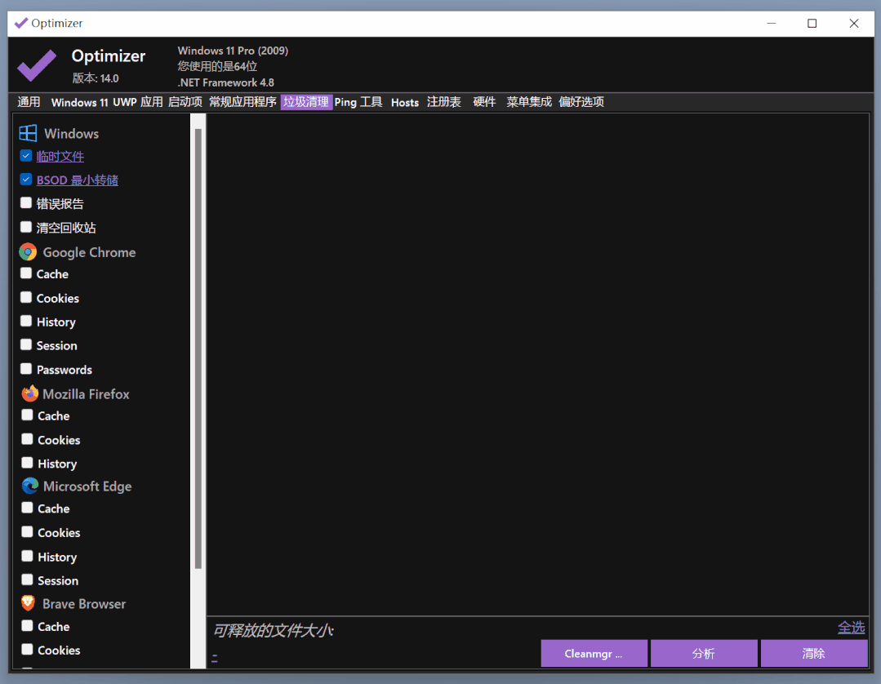Select Google Chrome Session checkbox

[x=26, y=344]
